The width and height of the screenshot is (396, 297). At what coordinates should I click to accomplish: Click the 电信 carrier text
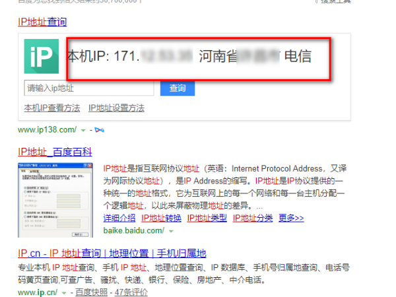click(x=298, y=56)
